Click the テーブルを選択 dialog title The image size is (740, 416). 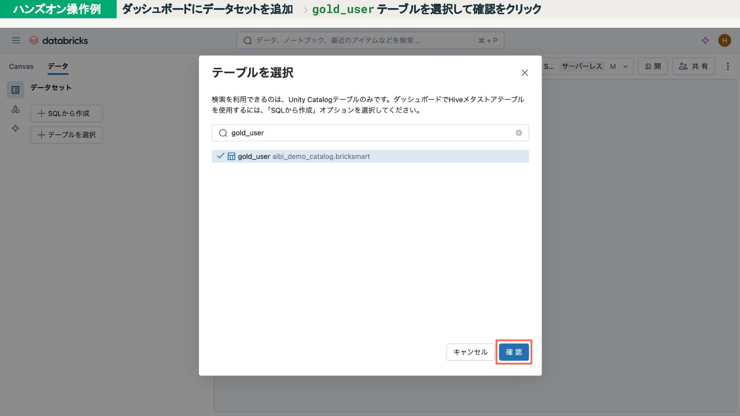(x=253, y=72)
